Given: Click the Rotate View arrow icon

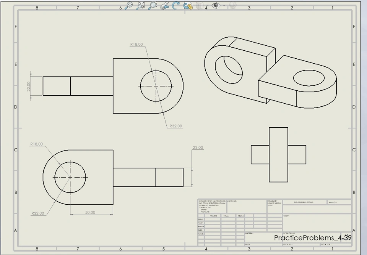Looking at the screenshot, I should 175,5.
